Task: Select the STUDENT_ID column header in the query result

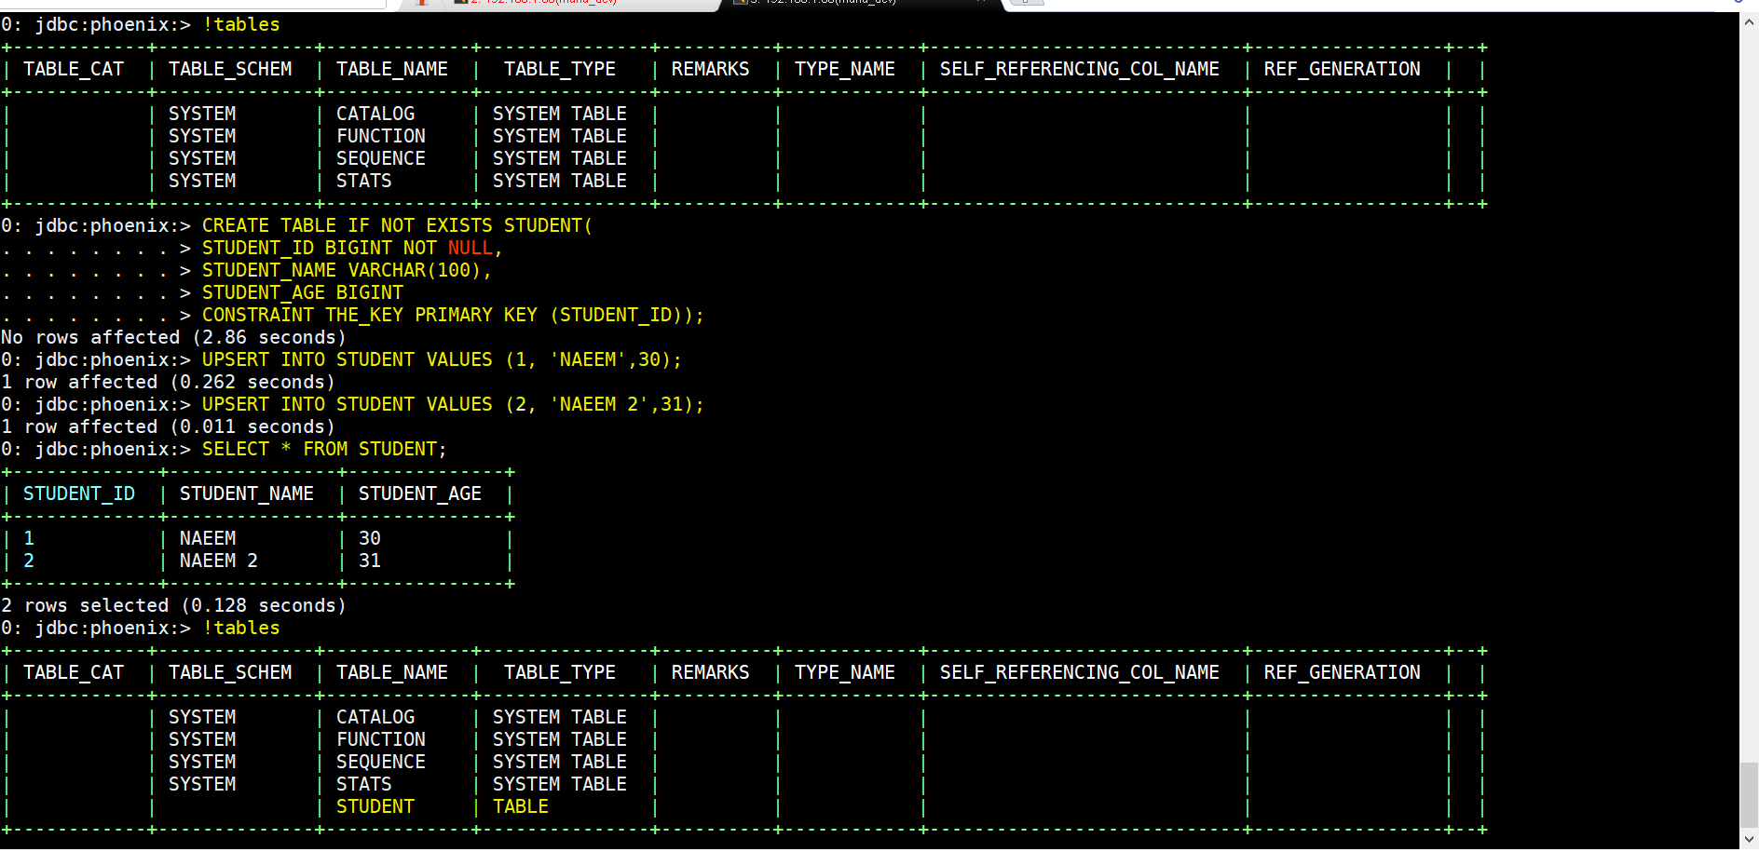Action: (79, 494)
